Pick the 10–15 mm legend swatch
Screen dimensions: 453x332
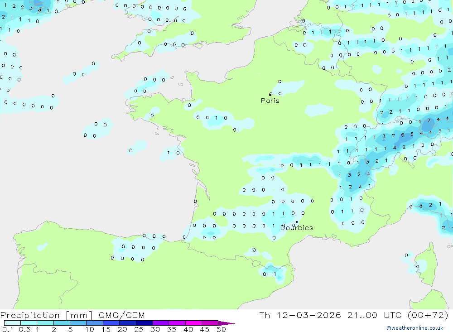tap(95, 323)
